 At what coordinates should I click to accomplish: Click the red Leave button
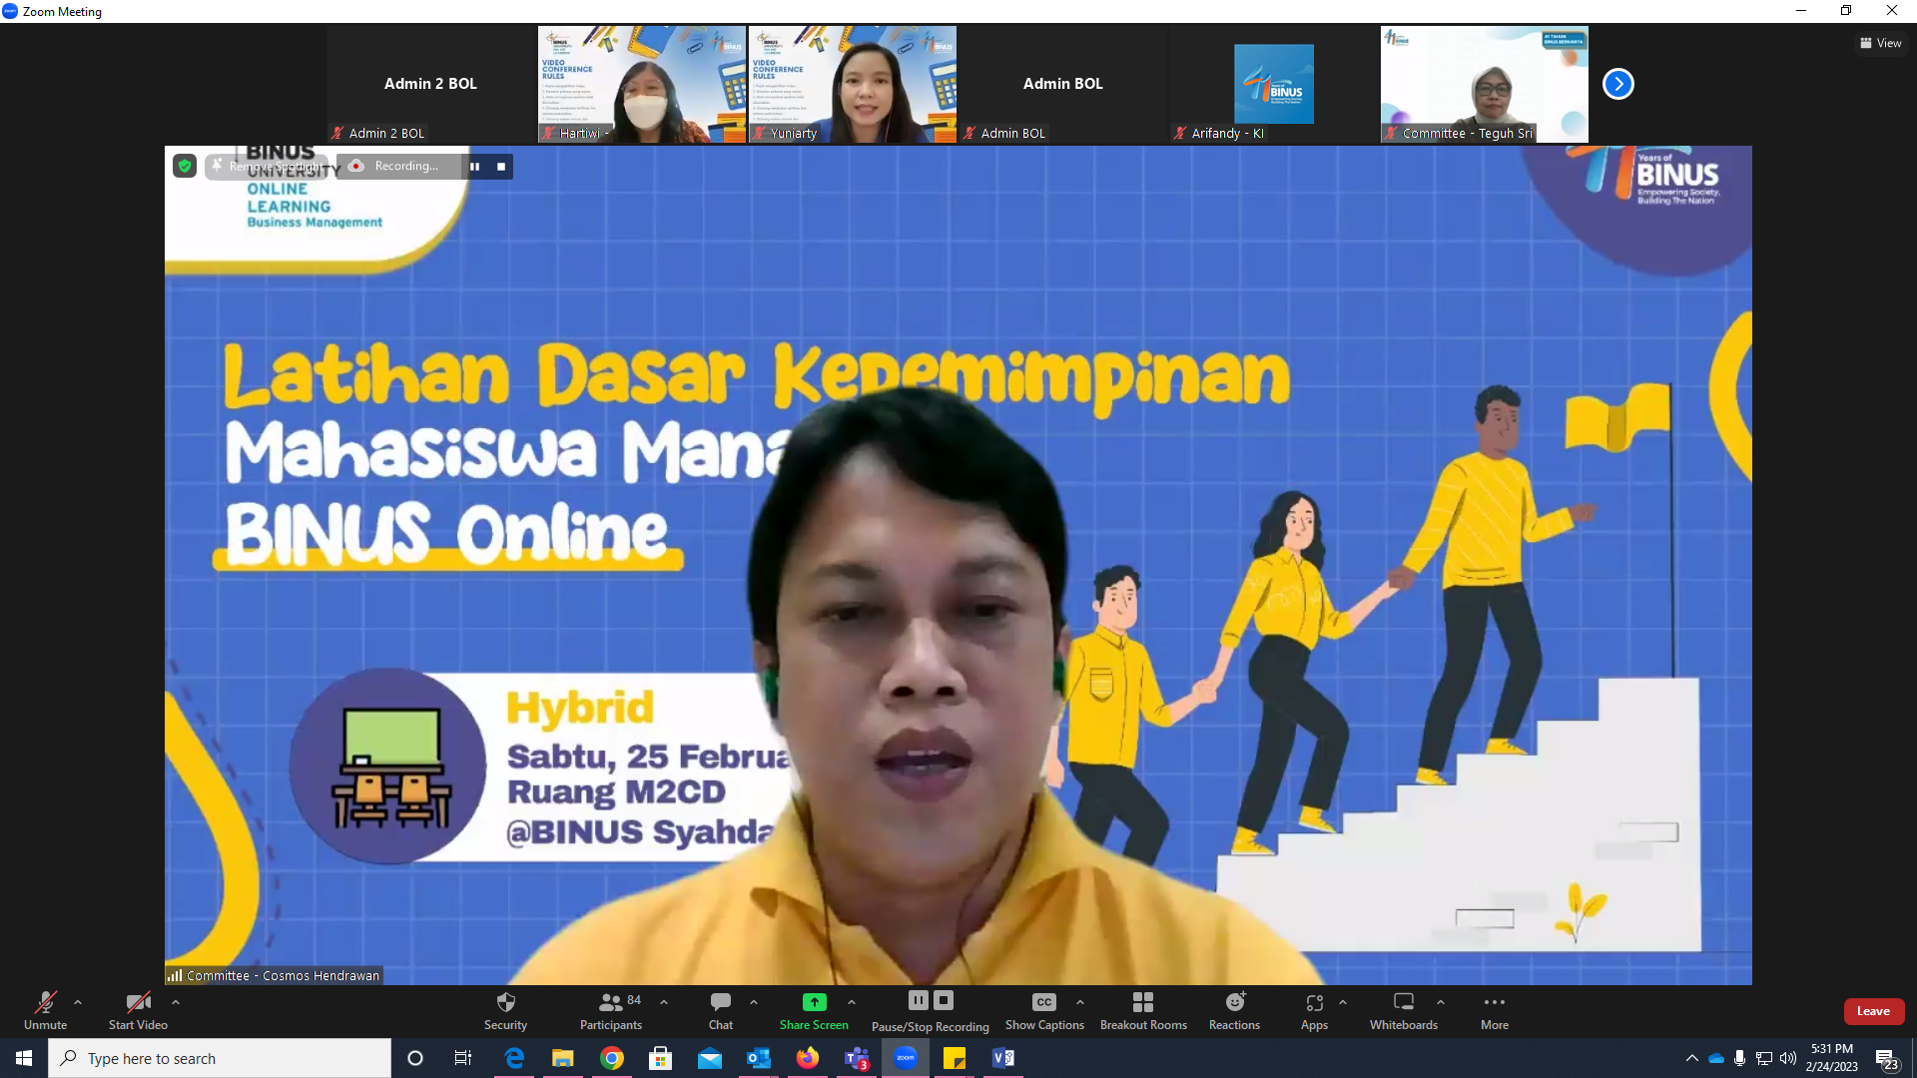1873,1011
